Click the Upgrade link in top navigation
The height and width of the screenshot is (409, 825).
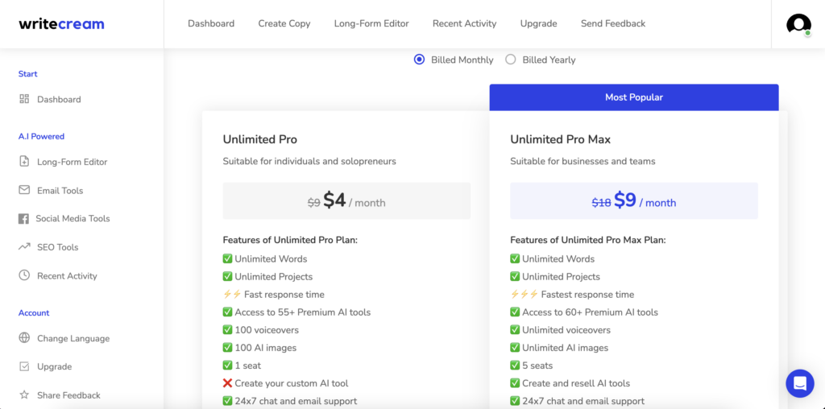click(x=538, y=24)
